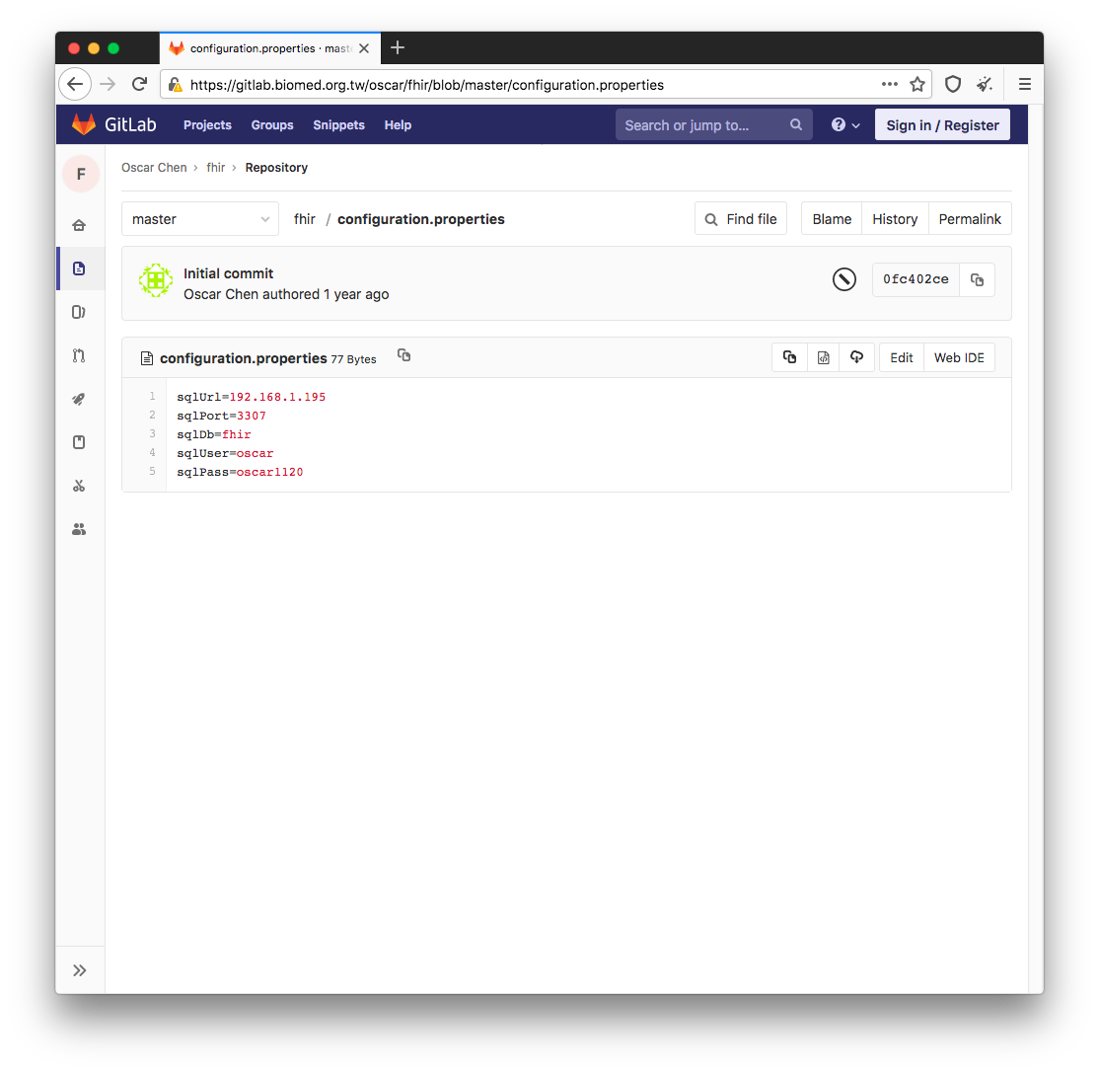Copy file contents icon button
This screenshot has height=1073, width=1099.
pos(790,357)
